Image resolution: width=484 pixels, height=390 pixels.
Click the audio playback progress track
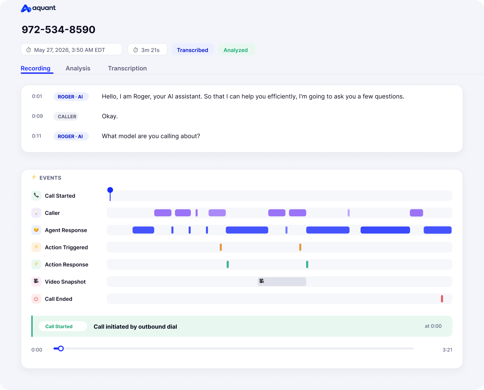[x=234, y=348]
